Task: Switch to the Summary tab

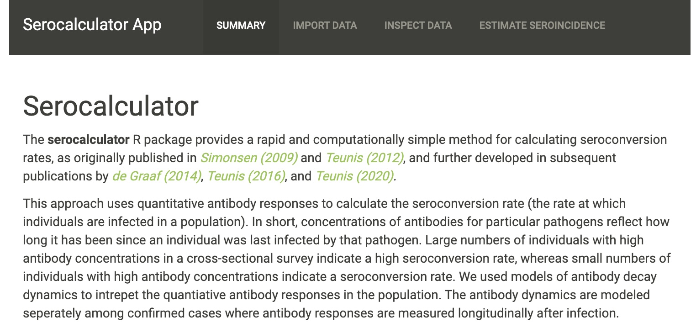Action: tap(241, 26)
